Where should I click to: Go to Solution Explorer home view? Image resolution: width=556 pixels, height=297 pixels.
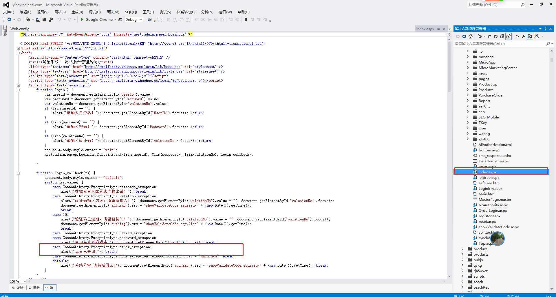click(x=471, y=36)
